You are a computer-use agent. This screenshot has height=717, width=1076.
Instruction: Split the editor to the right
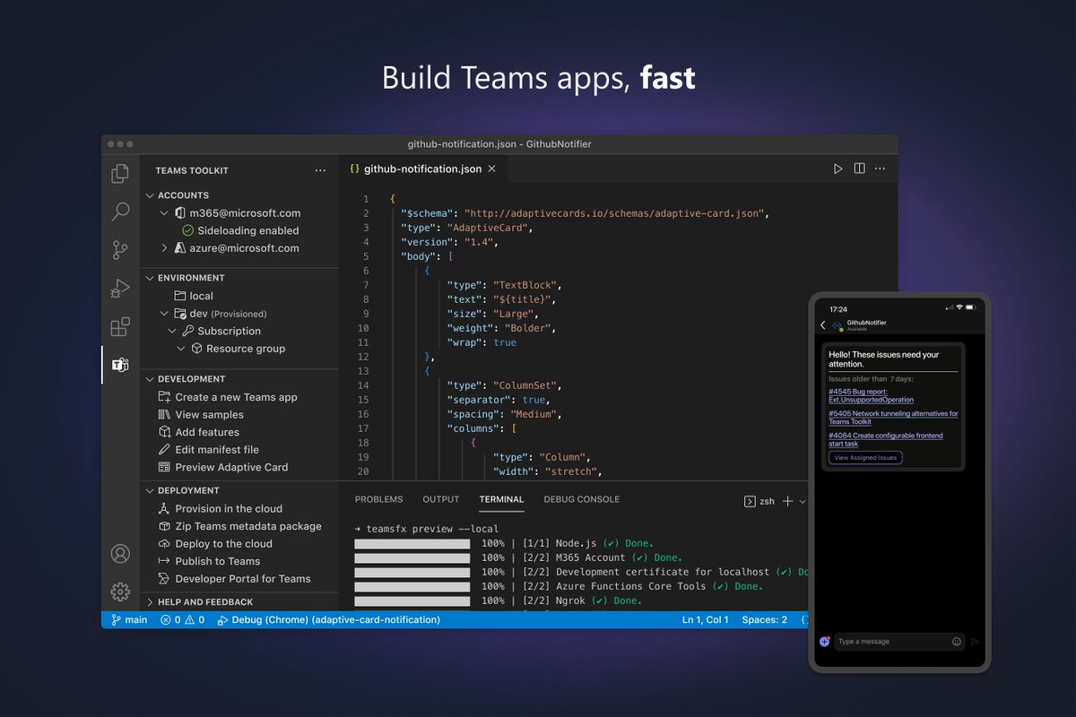[859, 168]
